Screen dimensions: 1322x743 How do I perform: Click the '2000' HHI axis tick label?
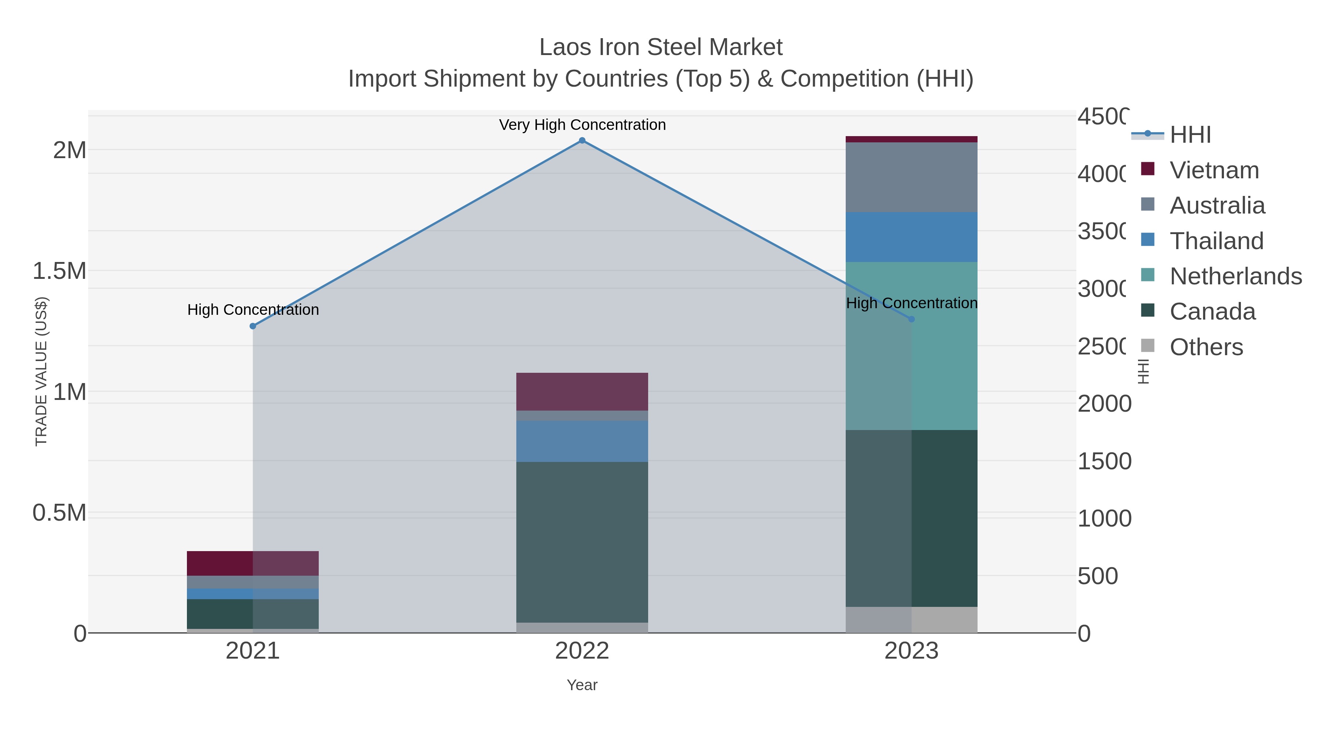pyautogui.click(x=1104, y=404)
